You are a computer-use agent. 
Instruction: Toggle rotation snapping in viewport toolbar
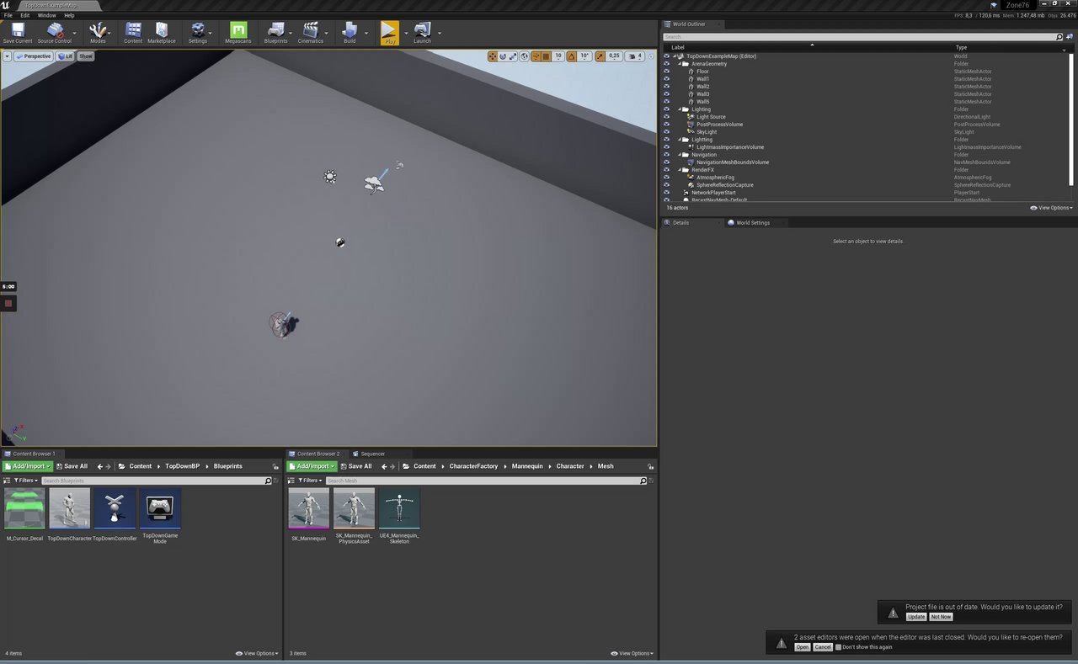[x=572, y=56]
